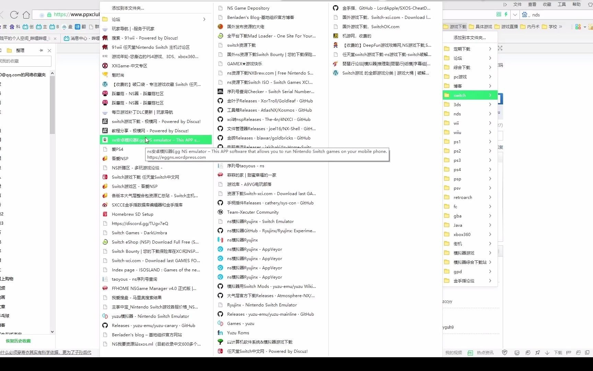Click the favorites panel scroll-down arrow
Image resolution: width=593 pixels, height=371 pixels.
(x=52, y=331)
